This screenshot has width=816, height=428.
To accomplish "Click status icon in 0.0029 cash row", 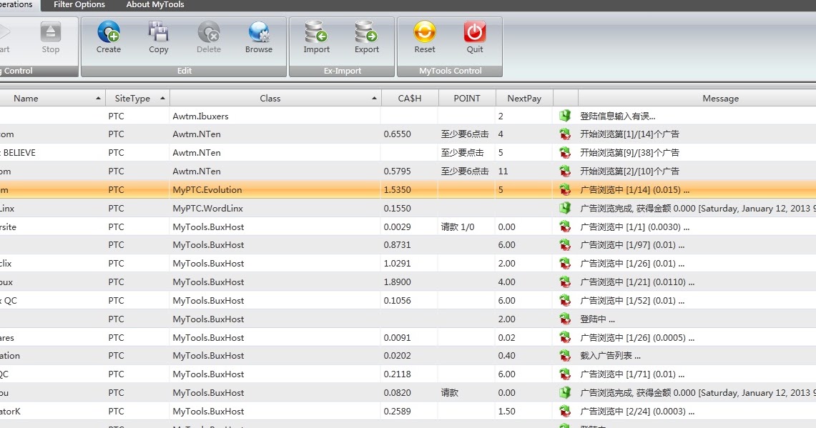I will pyautogui.click(x=565, y=227).
